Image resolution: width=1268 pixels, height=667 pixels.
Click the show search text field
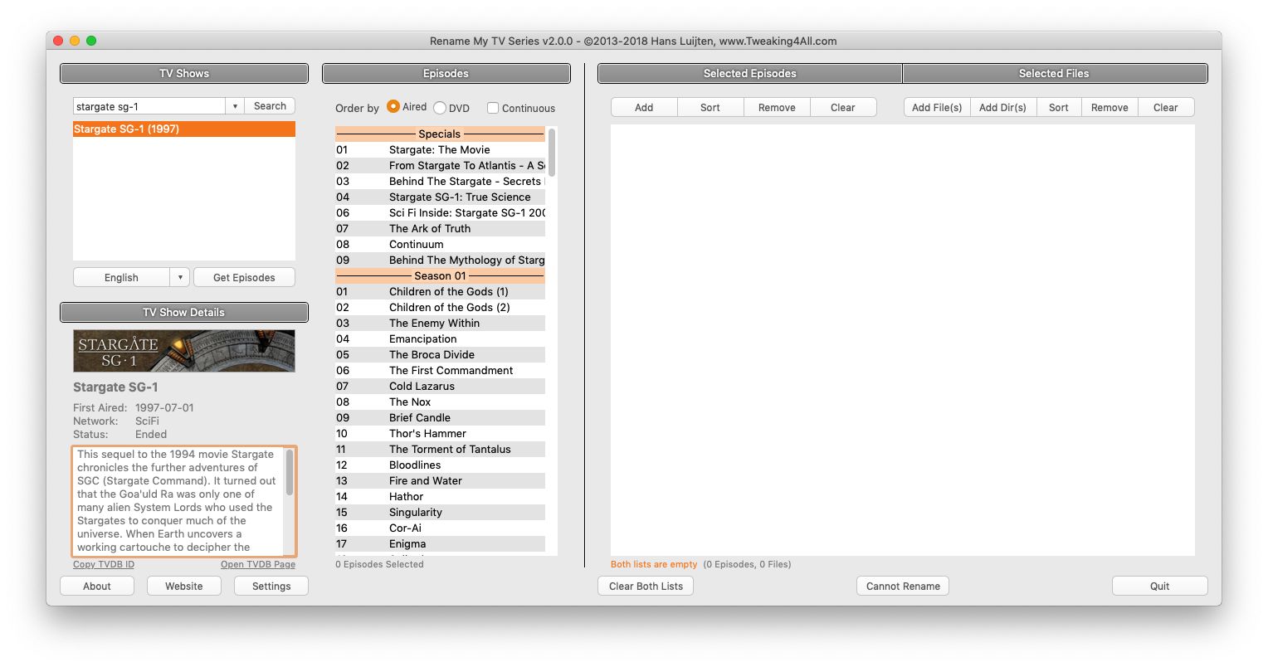point(149,106)
